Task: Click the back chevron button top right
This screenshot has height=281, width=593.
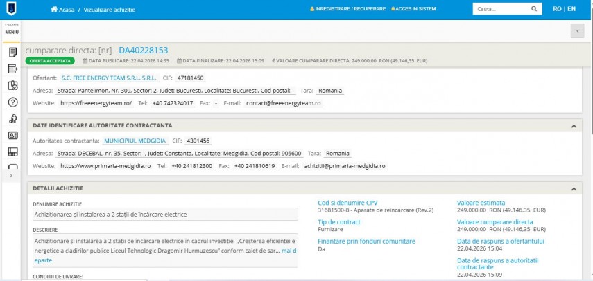Action: [576, 30]
